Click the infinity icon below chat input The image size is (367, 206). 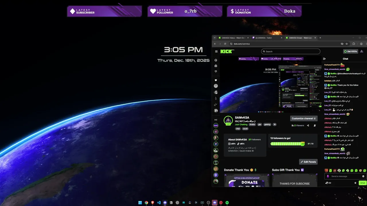[330, 183]
